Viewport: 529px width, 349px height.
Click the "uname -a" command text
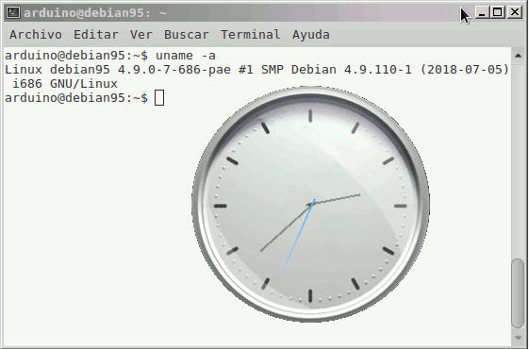pyautogui.click(x=185, y=56)
